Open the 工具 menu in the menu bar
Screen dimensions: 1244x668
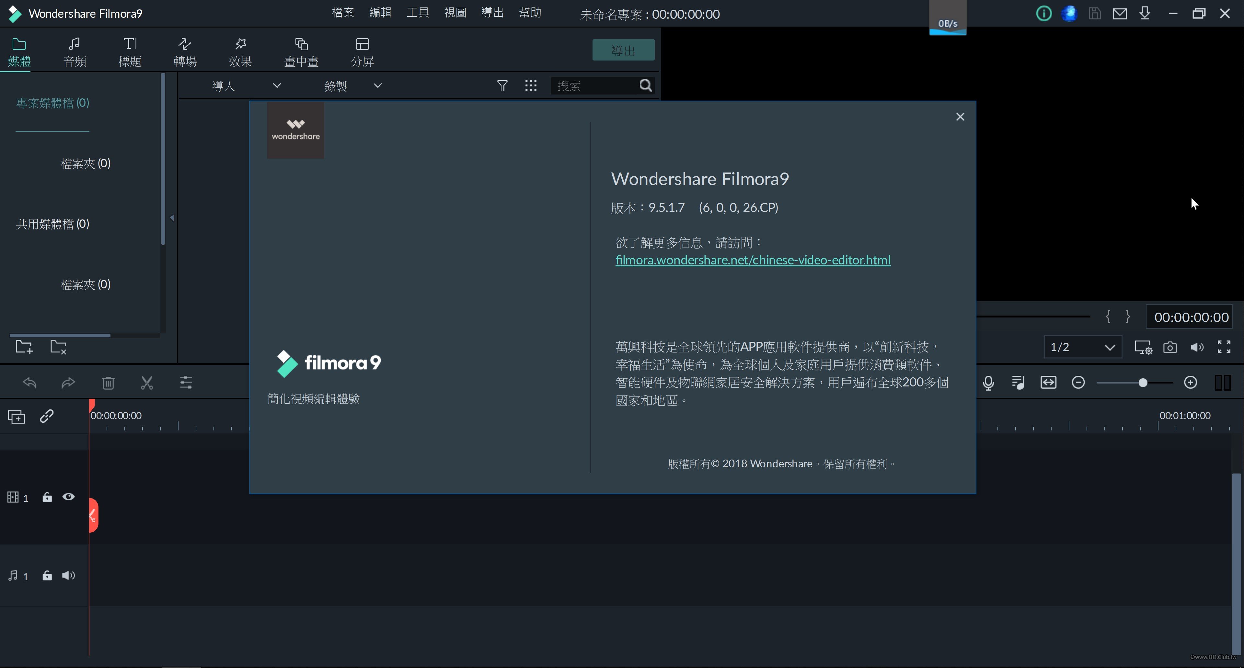pos(417,13)
